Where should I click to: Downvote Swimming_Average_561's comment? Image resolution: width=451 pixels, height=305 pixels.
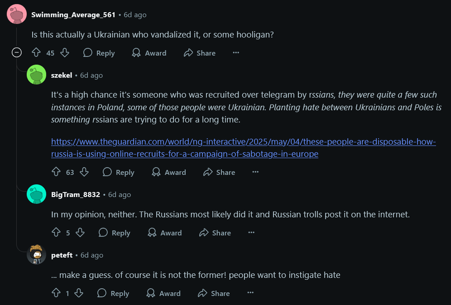tap(65, 53)
